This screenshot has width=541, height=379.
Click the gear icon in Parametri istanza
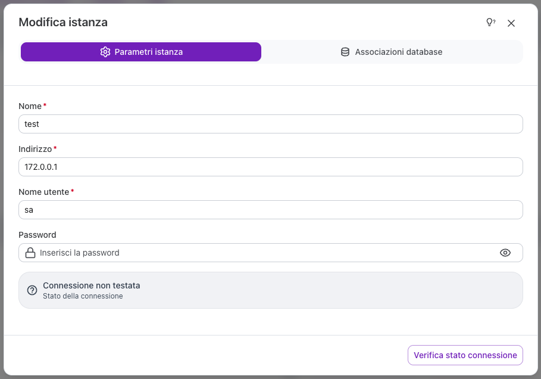[105, 52]
